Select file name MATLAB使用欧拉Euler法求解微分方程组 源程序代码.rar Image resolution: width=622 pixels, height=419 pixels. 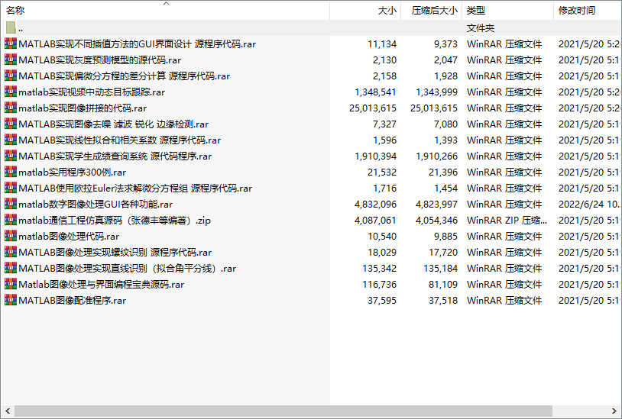(135, 189)
